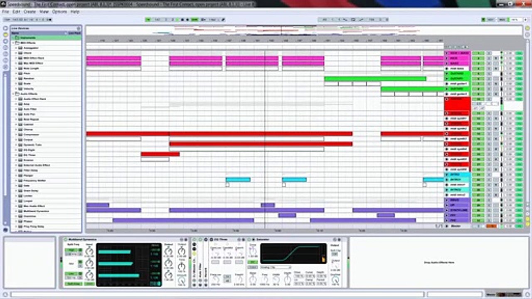Click the long green GUITARS clip
This screenshot has width=532, height=299.
point(375,78)
